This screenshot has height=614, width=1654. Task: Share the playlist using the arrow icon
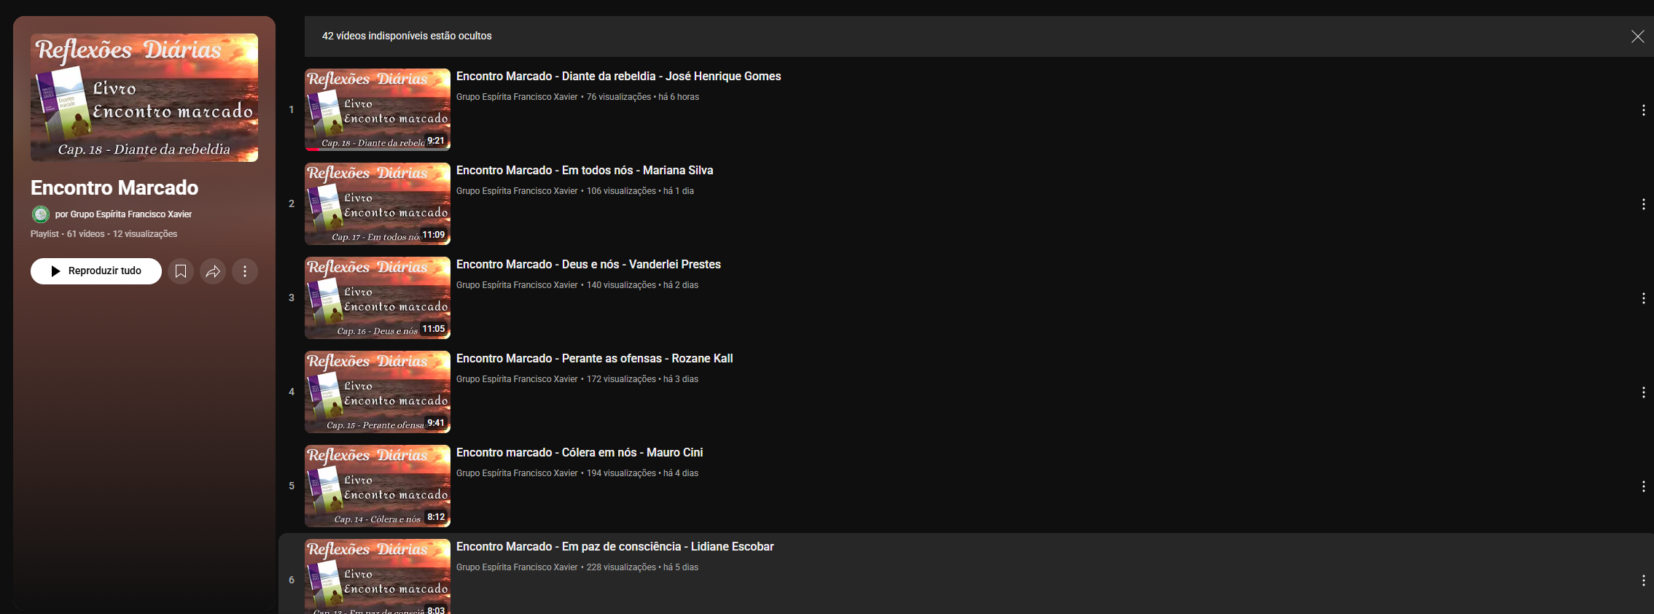pyautogui.click(x=213, y=271)
